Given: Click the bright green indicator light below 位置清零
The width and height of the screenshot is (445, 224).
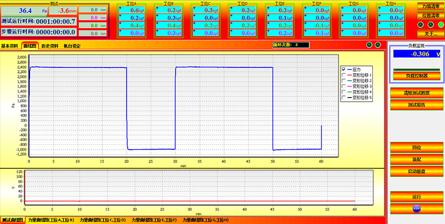Looking at the screenshot, I should click(x=441, y=24).
